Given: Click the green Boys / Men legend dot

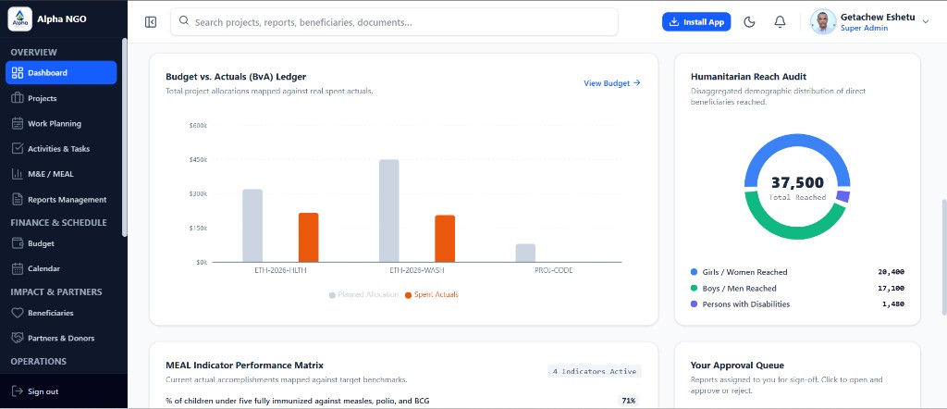Looking at the screenshot, I should coord(694,288).
